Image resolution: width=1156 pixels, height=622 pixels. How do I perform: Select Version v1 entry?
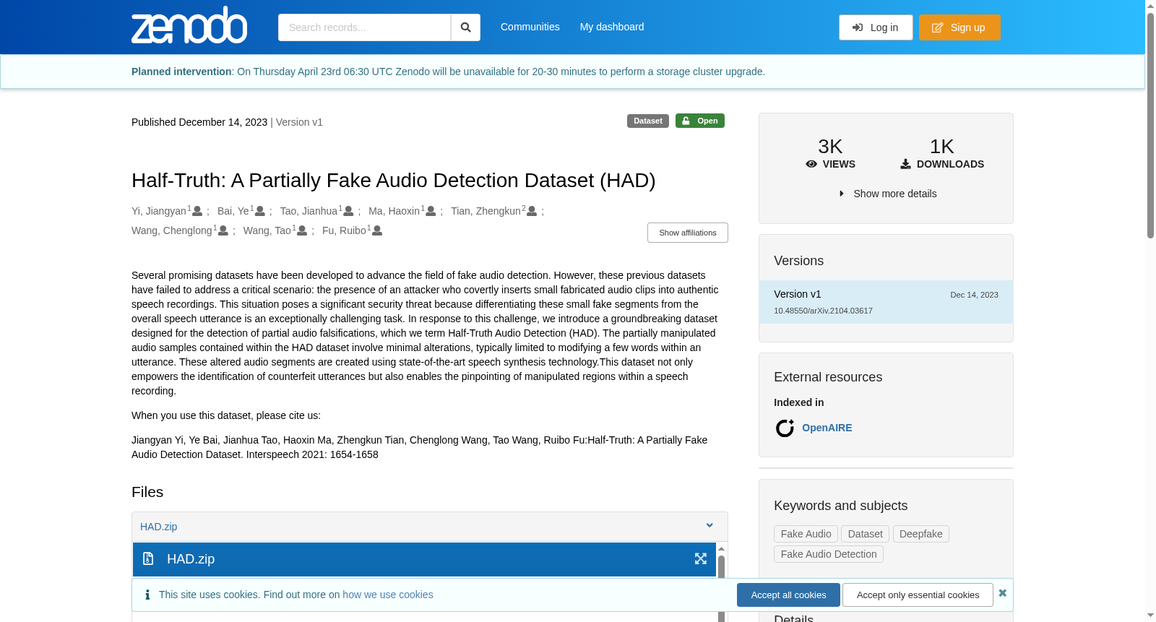(x=886, y=302)
